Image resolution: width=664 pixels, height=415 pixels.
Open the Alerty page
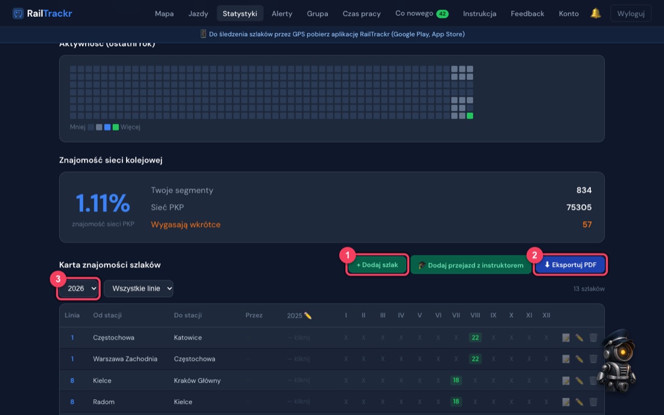pos(282,13)
